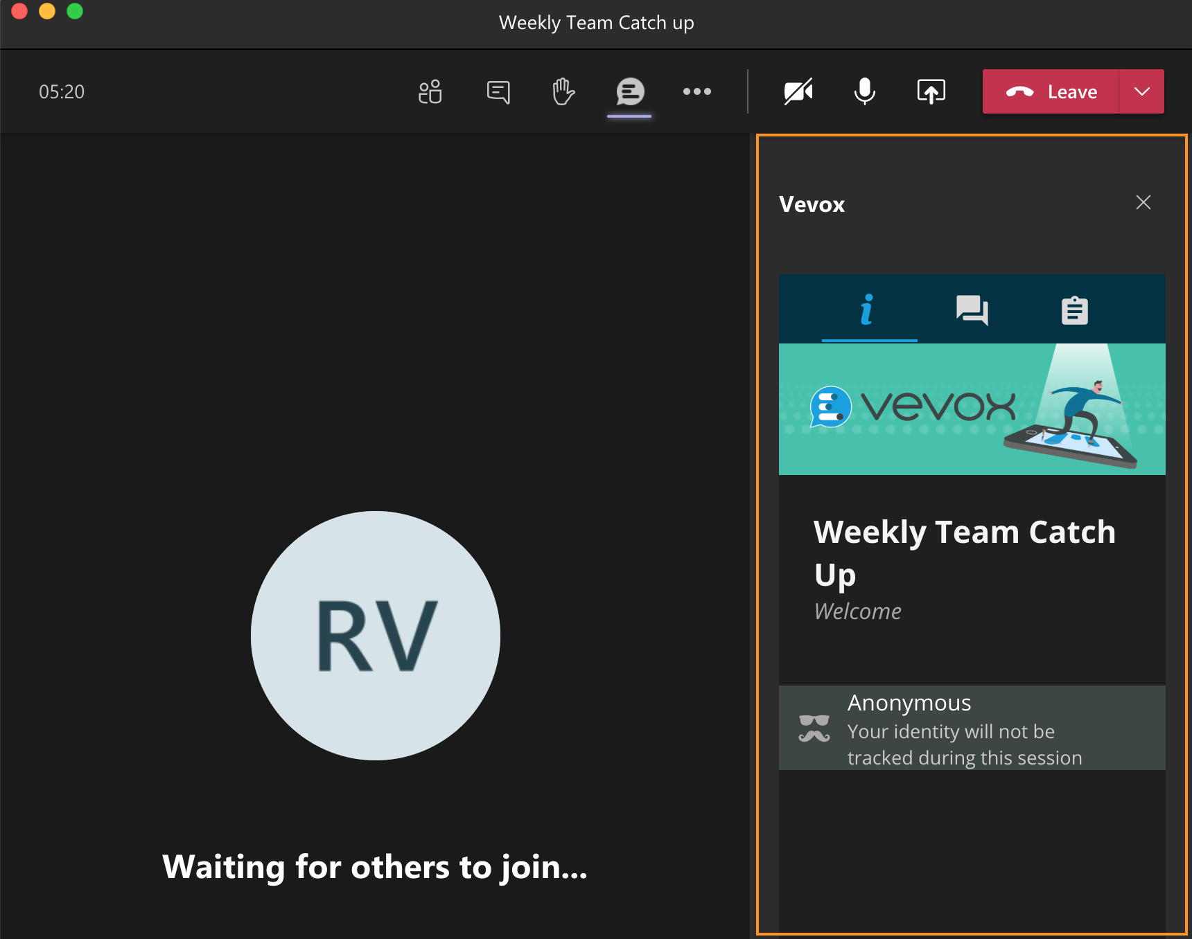This screenshot has width=1192, height=939.
Task: Switch to the Vevox info tab
Action: point(868,311)
